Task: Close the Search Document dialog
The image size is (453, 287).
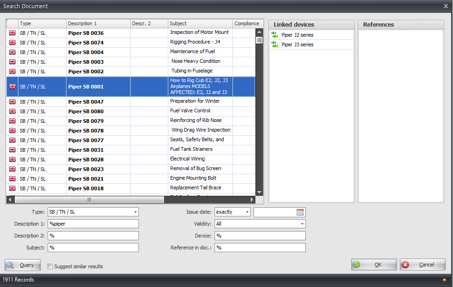Action: pos(446,6)
